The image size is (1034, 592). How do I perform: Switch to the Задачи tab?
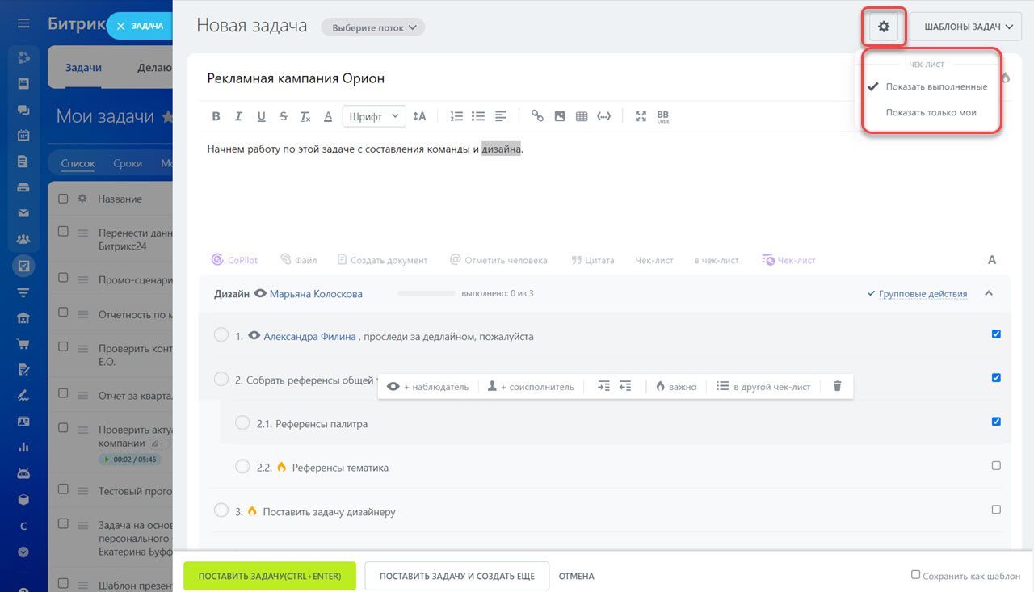pos(83,68)
